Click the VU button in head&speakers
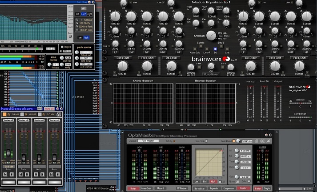 pyautogui.click(x=58, y=114)
